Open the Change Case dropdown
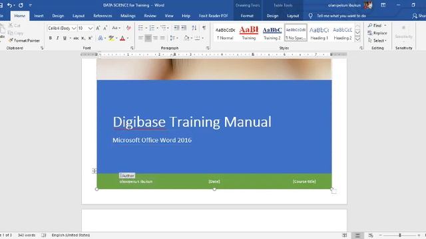 click(x=116, y=28)
